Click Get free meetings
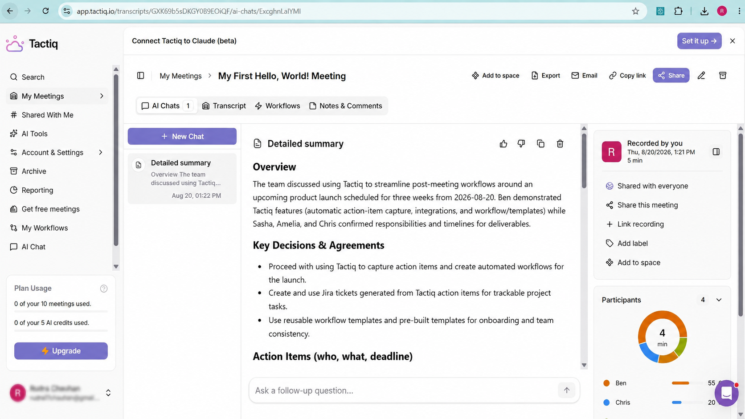 point(45,209)
